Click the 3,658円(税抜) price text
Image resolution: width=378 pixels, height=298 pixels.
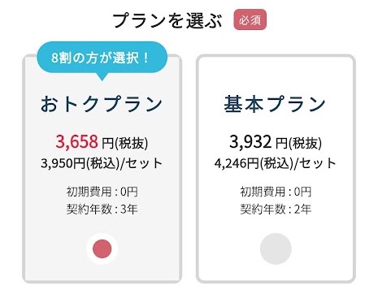[102, 142]
